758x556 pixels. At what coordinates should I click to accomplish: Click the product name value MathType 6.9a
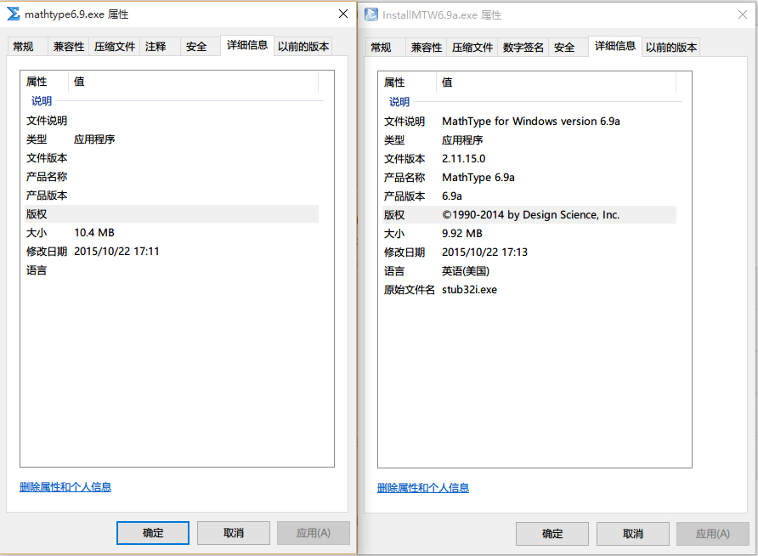coord(478,178)
